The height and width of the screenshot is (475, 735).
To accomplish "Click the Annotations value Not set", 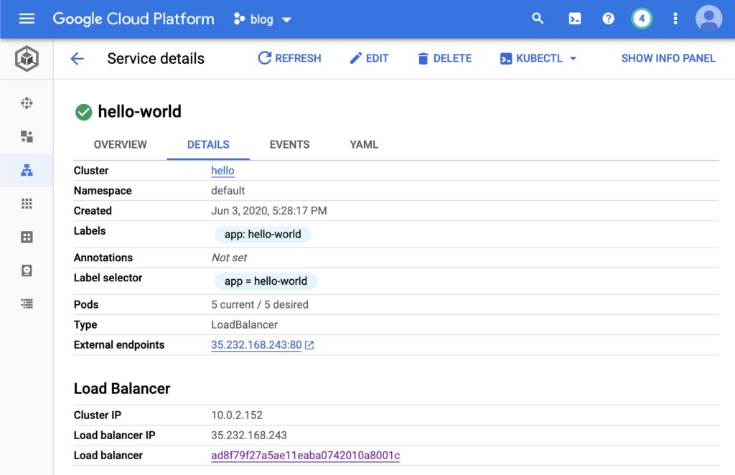I will point(229,258).
